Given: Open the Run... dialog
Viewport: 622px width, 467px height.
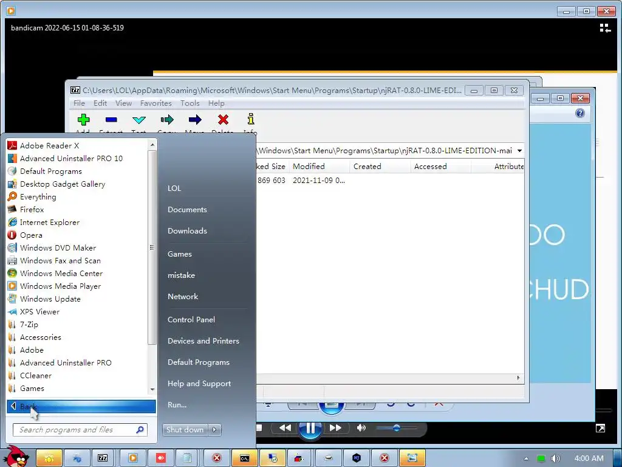Looking at the screenshot, I should (177, 405).
